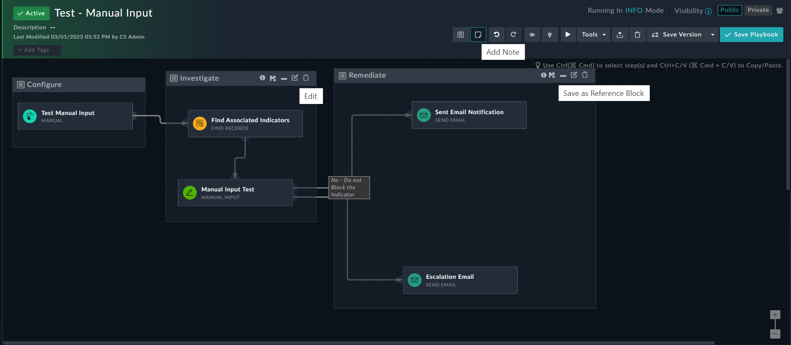Open the Tools dropdown menu
Screen dimensions: 791x345
[x=594, y=35]
